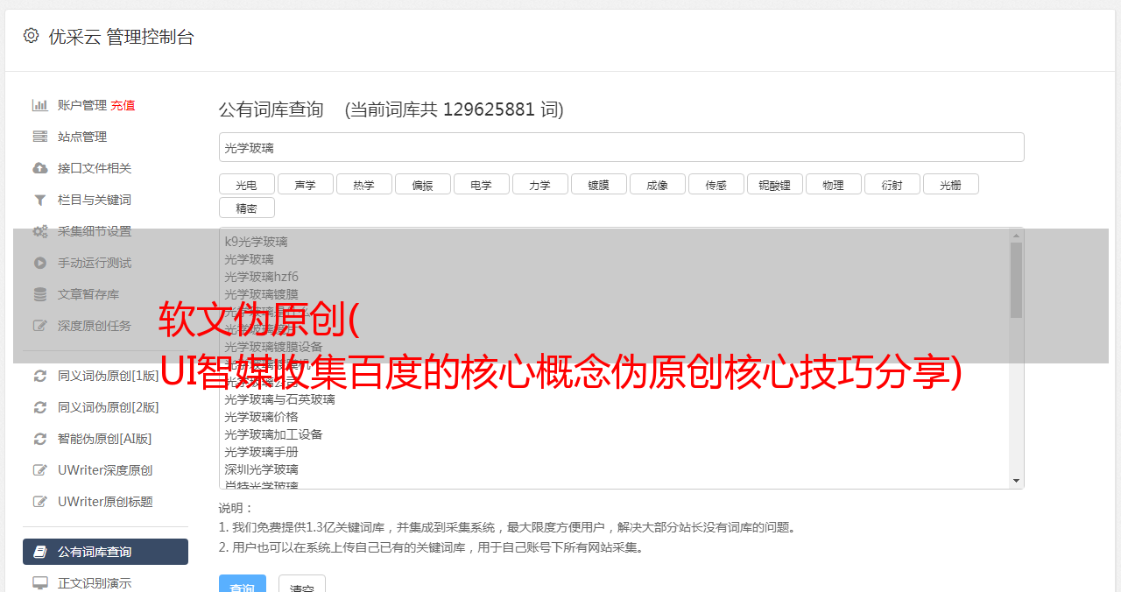Follow the red 充值 link
This screenshot has height=592, width=1121.
[123, 105]
